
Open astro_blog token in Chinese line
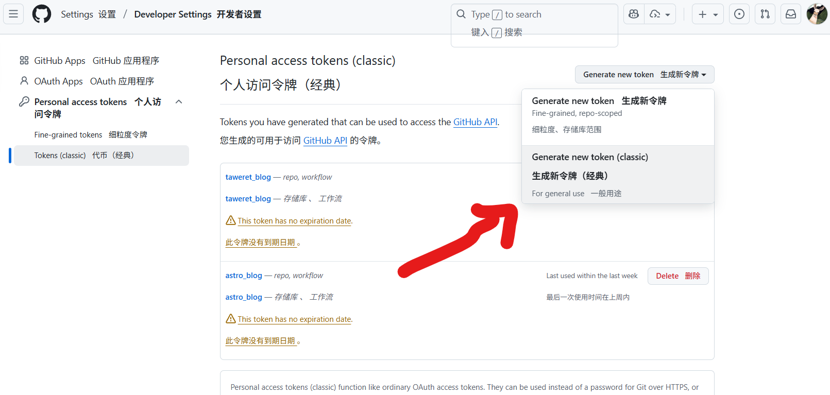point(244,297)
